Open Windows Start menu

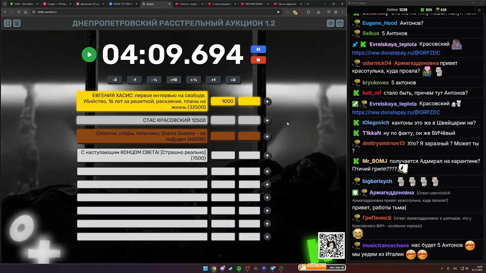(205, 268)
